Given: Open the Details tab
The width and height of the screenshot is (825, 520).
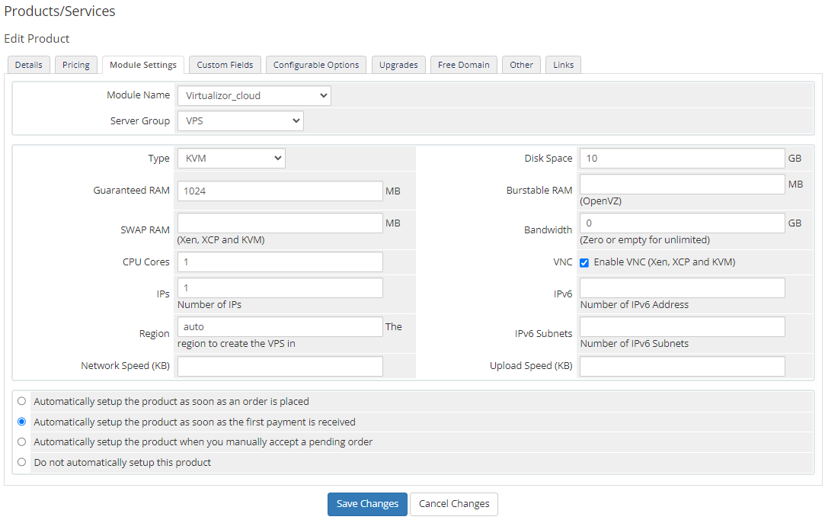Looking at the screenshot, I should (28, 65).
